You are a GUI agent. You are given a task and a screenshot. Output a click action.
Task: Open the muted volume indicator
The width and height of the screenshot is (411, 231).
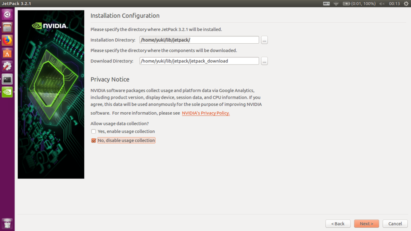(382, 4)
